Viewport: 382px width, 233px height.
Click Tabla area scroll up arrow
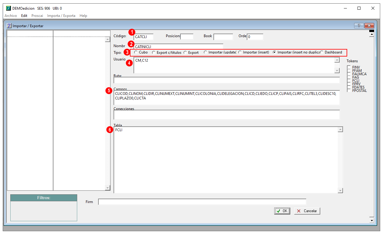coord(340,130)
